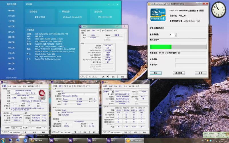The width and height of the screenshot is (229, 143).
Task: Click 参考信息 button in Fritz Chess Benchmark
Action: 179,73
